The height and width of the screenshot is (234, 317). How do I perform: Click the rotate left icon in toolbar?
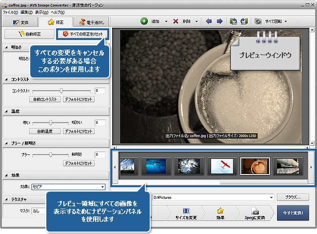(233, 21)
